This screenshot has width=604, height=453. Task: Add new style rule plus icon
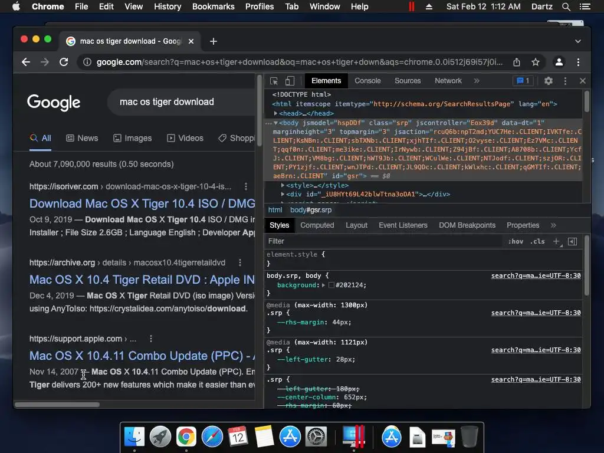click(x=557, y=241)
